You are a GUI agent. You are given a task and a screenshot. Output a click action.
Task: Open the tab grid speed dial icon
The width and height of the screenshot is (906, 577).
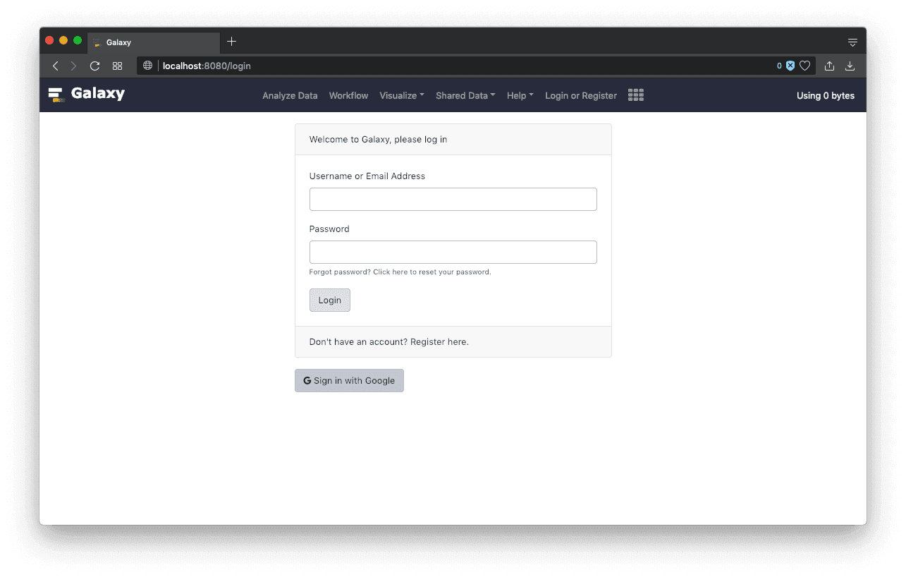(118, 66)
